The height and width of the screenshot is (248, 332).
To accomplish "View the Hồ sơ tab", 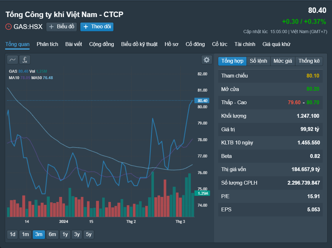I will [172, 44].
